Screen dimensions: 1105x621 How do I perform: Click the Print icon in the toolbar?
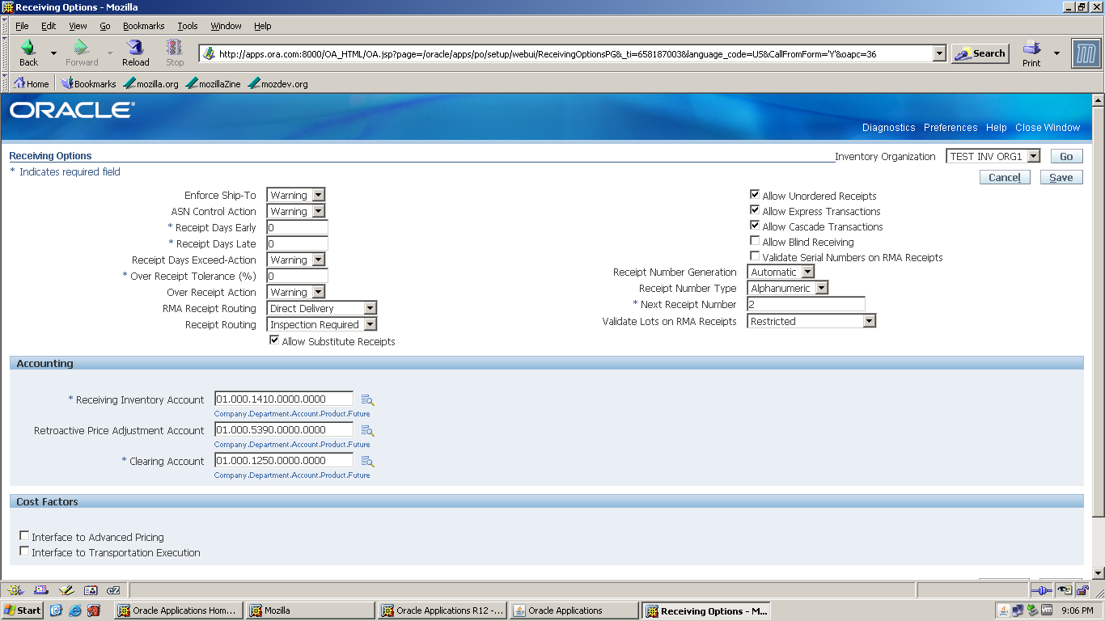point(1033,52)
